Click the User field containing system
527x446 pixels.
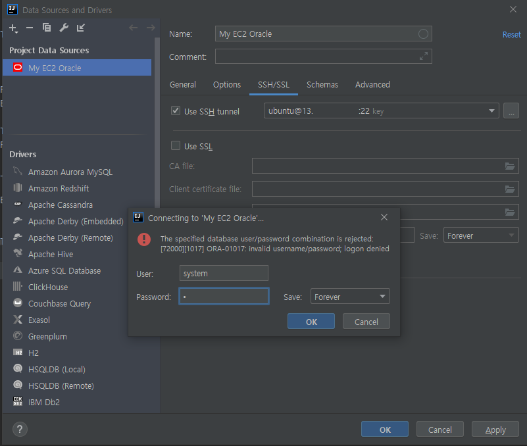point(224,273)
